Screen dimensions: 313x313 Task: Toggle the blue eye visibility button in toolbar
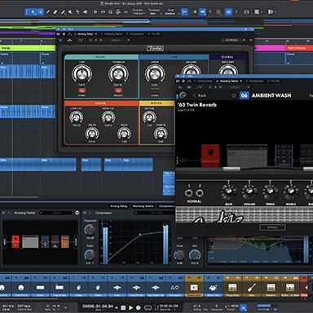(228, 12)
